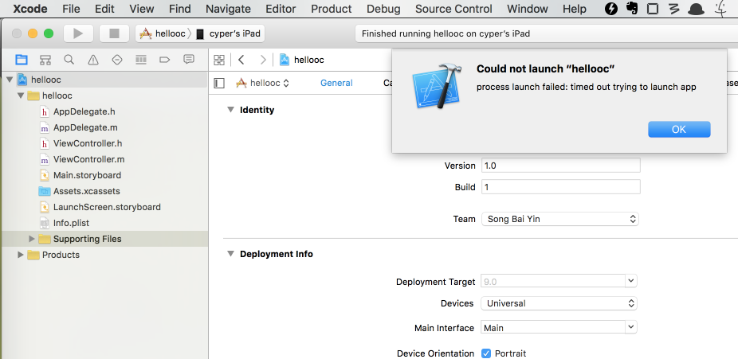
Task: Switch to the General tab
Action: coord(336,83)
